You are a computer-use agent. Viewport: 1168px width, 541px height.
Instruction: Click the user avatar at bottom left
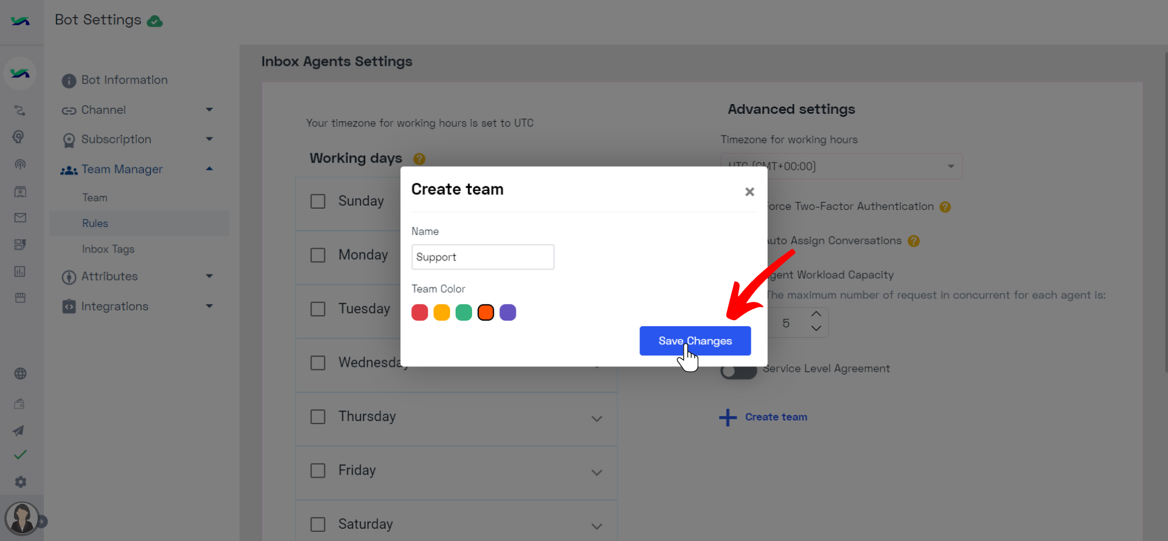click(22, 518)
